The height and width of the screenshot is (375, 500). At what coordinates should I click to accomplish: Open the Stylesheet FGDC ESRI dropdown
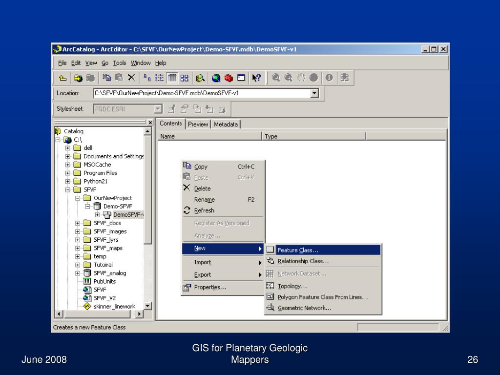(158, 109)
